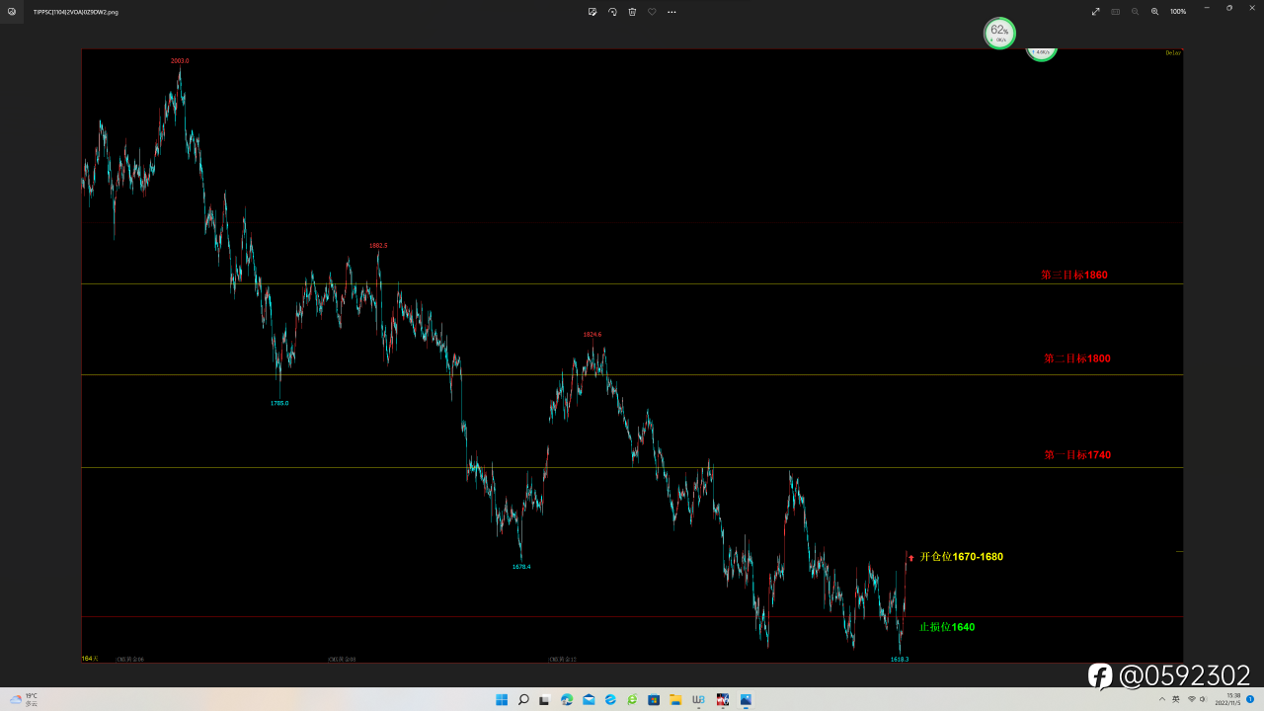Screen dimensions: 1264x711
Task: Click the 止损位1640 label
Action: [x=947, y=627]
